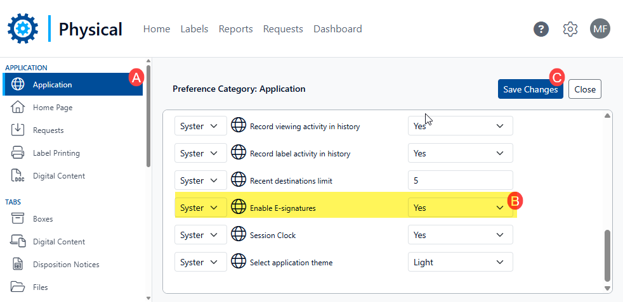Click globe icon beside Enable E-signatures
623x302 pixels.
click(x=238, y=208)
